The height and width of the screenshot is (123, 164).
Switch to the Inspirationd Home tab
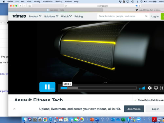pos(55,10)
